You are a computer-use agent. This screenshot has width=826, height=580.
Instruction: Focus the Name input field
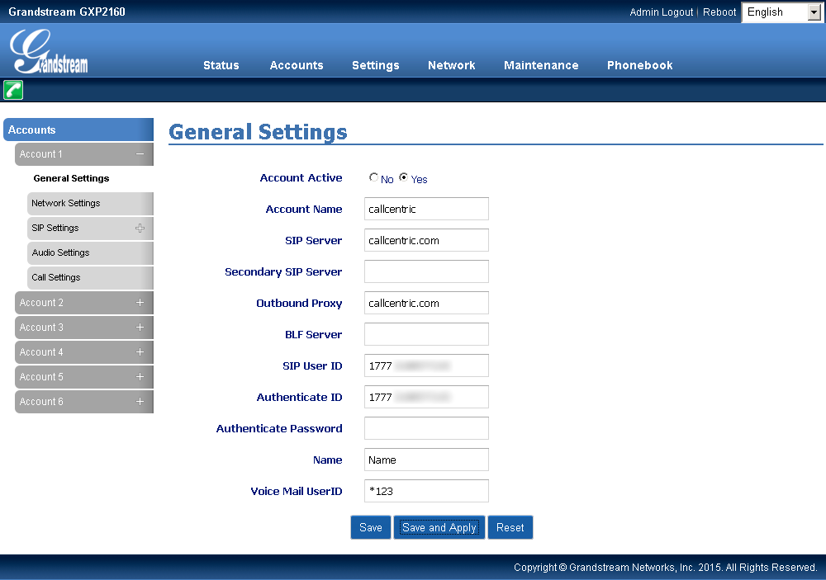(426, 460)
